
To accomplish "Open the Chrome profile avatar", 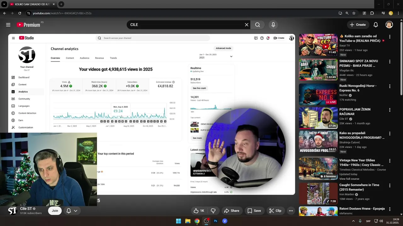I will tap(391, 13).
